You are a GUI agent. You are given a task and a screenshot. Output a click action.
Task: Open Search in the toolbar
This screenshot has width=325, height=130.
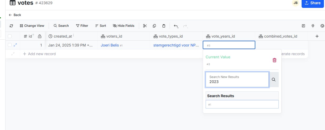[61, 26]
